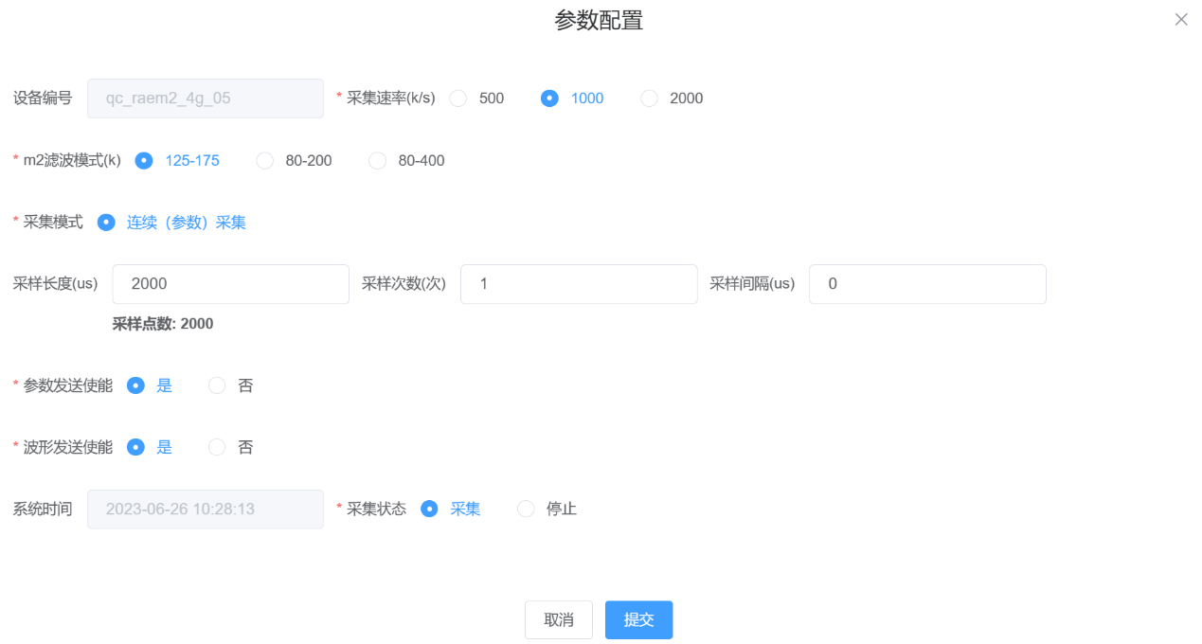1202x644 pixels.
Task: Close the 参数配置 dialog with X
Action: (x=1181, y=19)
